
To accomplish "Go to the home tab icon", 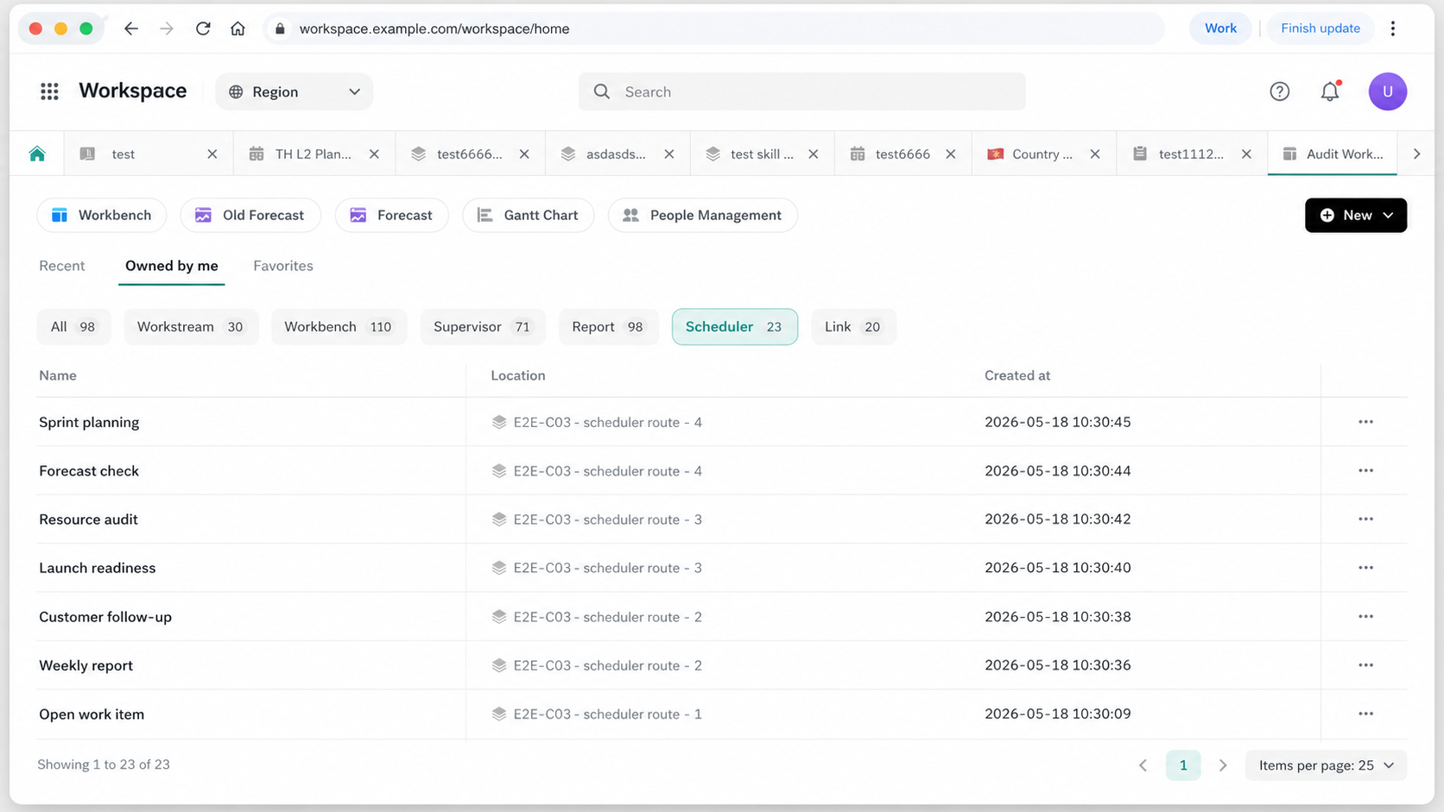I will click(37, 154).
